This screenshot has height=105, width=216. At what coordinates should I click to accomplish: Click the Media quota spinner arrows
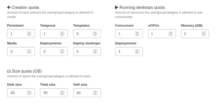(x=29, y=51)
